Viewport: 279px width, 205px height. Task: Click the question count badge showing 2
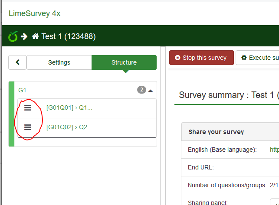(x=141, y=90)
